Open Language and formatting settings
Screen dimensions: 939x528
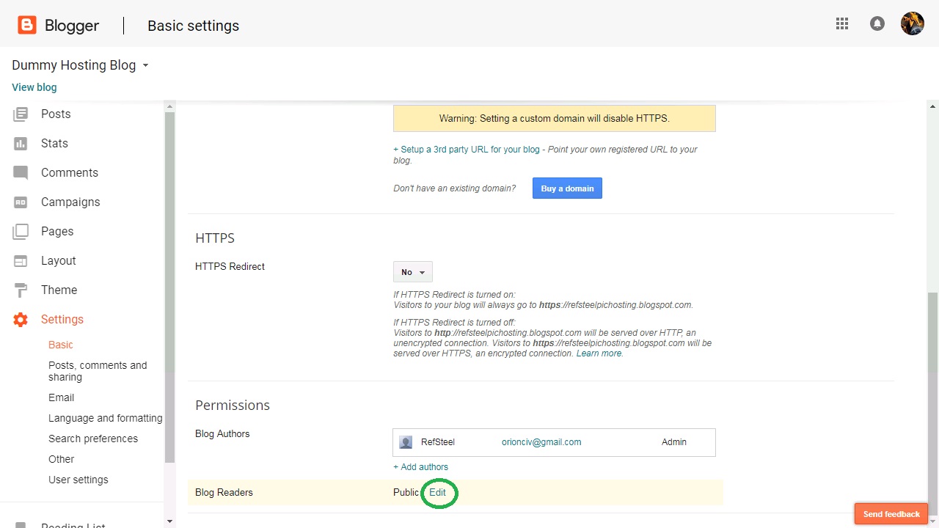[105, 418]
